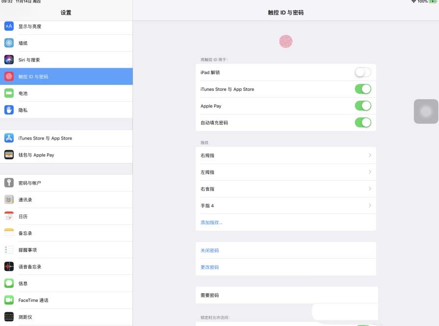Toggle the 自动填充密码 switch off
This screenshot has width=439, height=326.
click(x=363, y=122)
